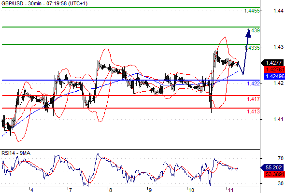
Task: Select the RSI 70 level axis label
Action: pos(281,159)
